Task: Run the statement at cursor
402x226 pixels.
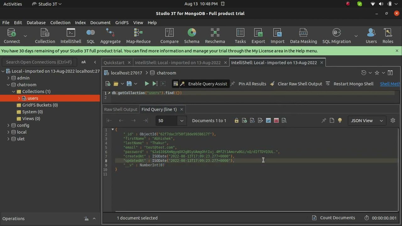Action: (x=155, y=84)
